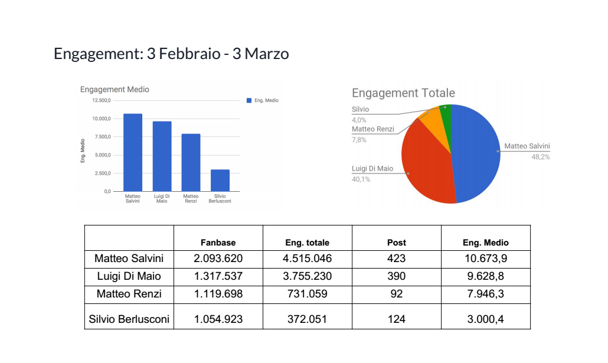
Task: Select the Post column header
Action: coord(396,243)
